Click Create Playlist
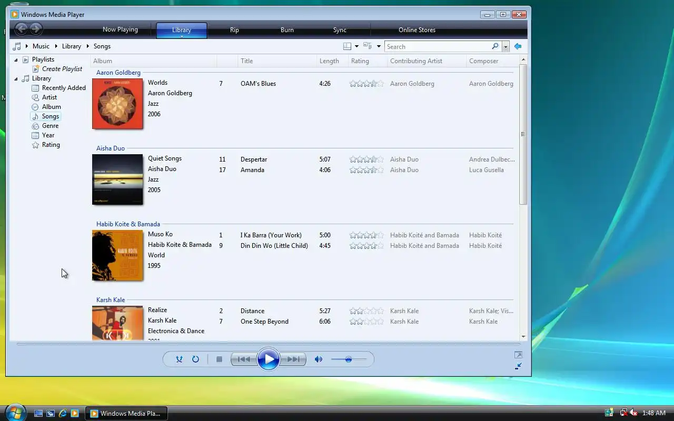This screenshot has width=674, height=421. pos(62,69)
